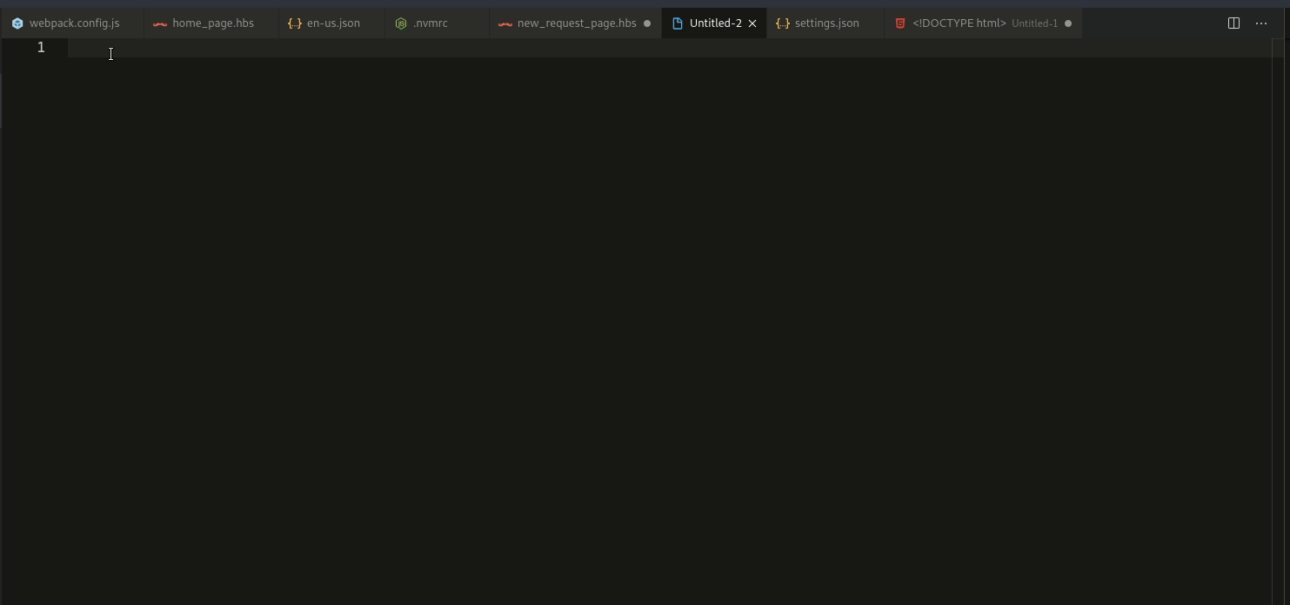
Task: Close the Untitled-2 tab
Action: [x=752, y=23]
